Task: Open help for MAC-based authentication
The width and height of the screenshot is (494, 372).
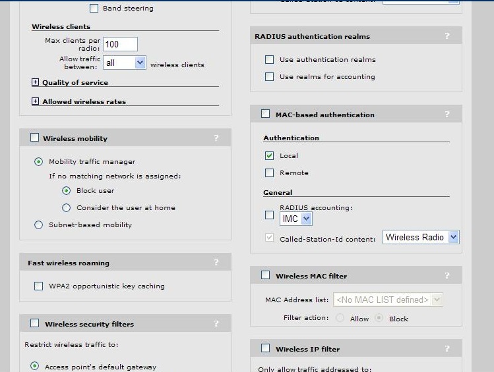Action: click(447, 115)
